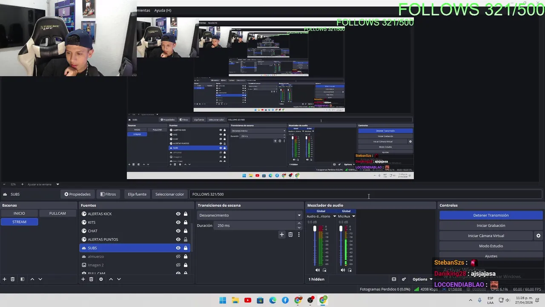Click Iniciar Cámara Virtual button
Viewport: 545px width, 307px height.
pos(486,236)
